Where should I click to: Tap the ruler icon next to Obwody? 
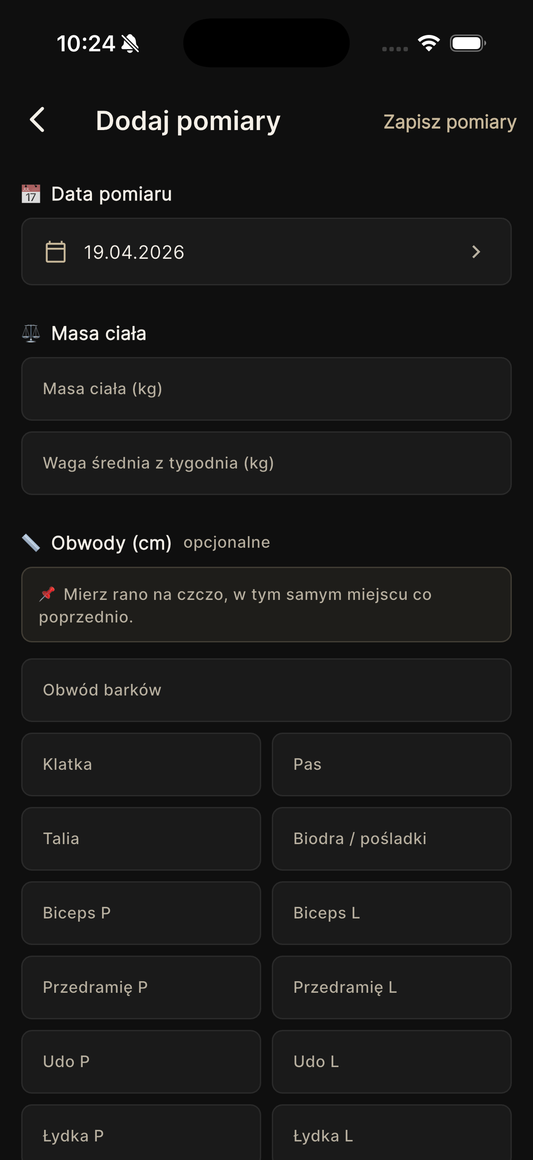pyautogui.click(x=30, y=543)
